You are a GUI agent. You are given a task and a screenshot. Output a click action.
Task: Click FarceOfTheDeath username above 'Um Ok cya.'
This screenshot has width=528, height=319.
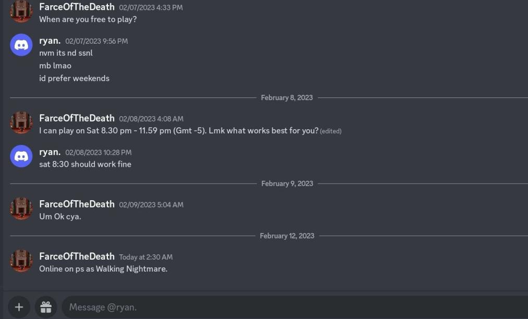tap(77, 204)
